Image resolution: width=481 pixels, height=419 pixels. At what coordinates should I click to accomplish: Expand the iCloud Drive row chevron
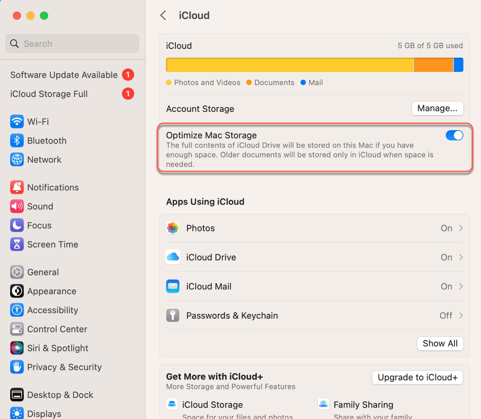(461, 257)
